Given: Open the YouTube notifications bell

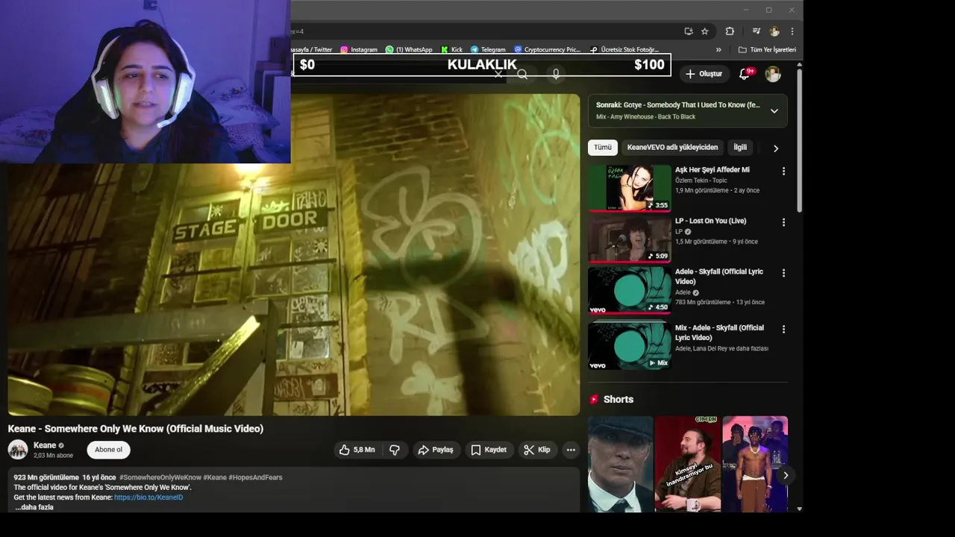Looking at the screenshot, I should 745,74.
